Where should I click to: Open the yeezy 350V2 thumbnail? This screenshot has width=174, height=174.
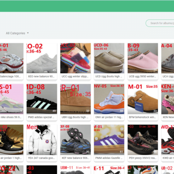[x=143, y=140]
